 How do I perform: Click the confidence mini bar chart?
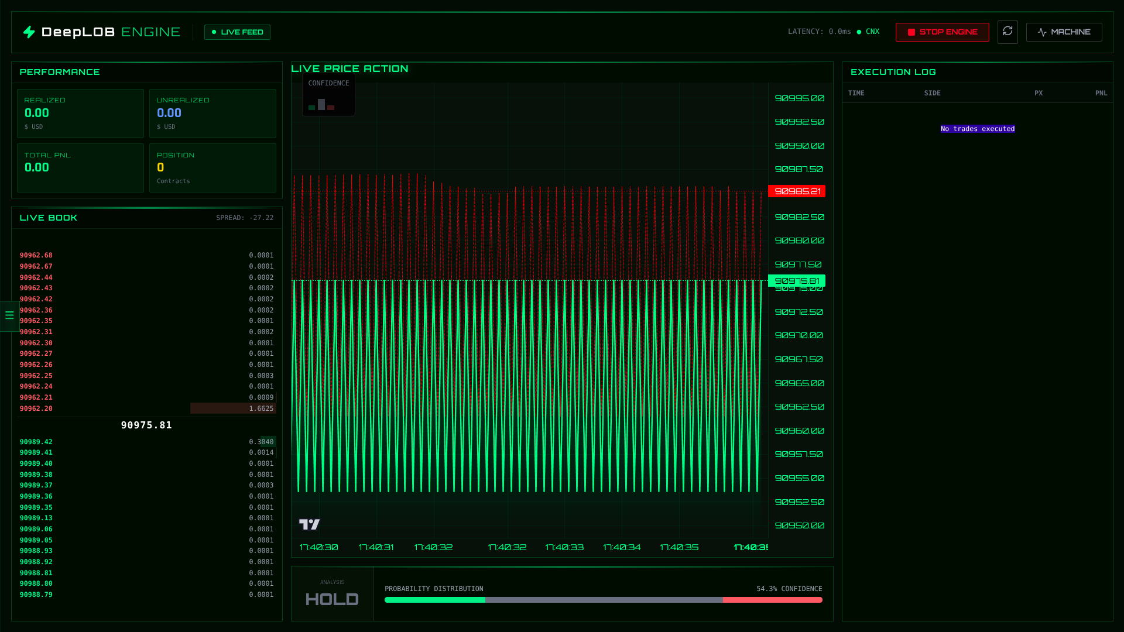(x=321, y=105)
